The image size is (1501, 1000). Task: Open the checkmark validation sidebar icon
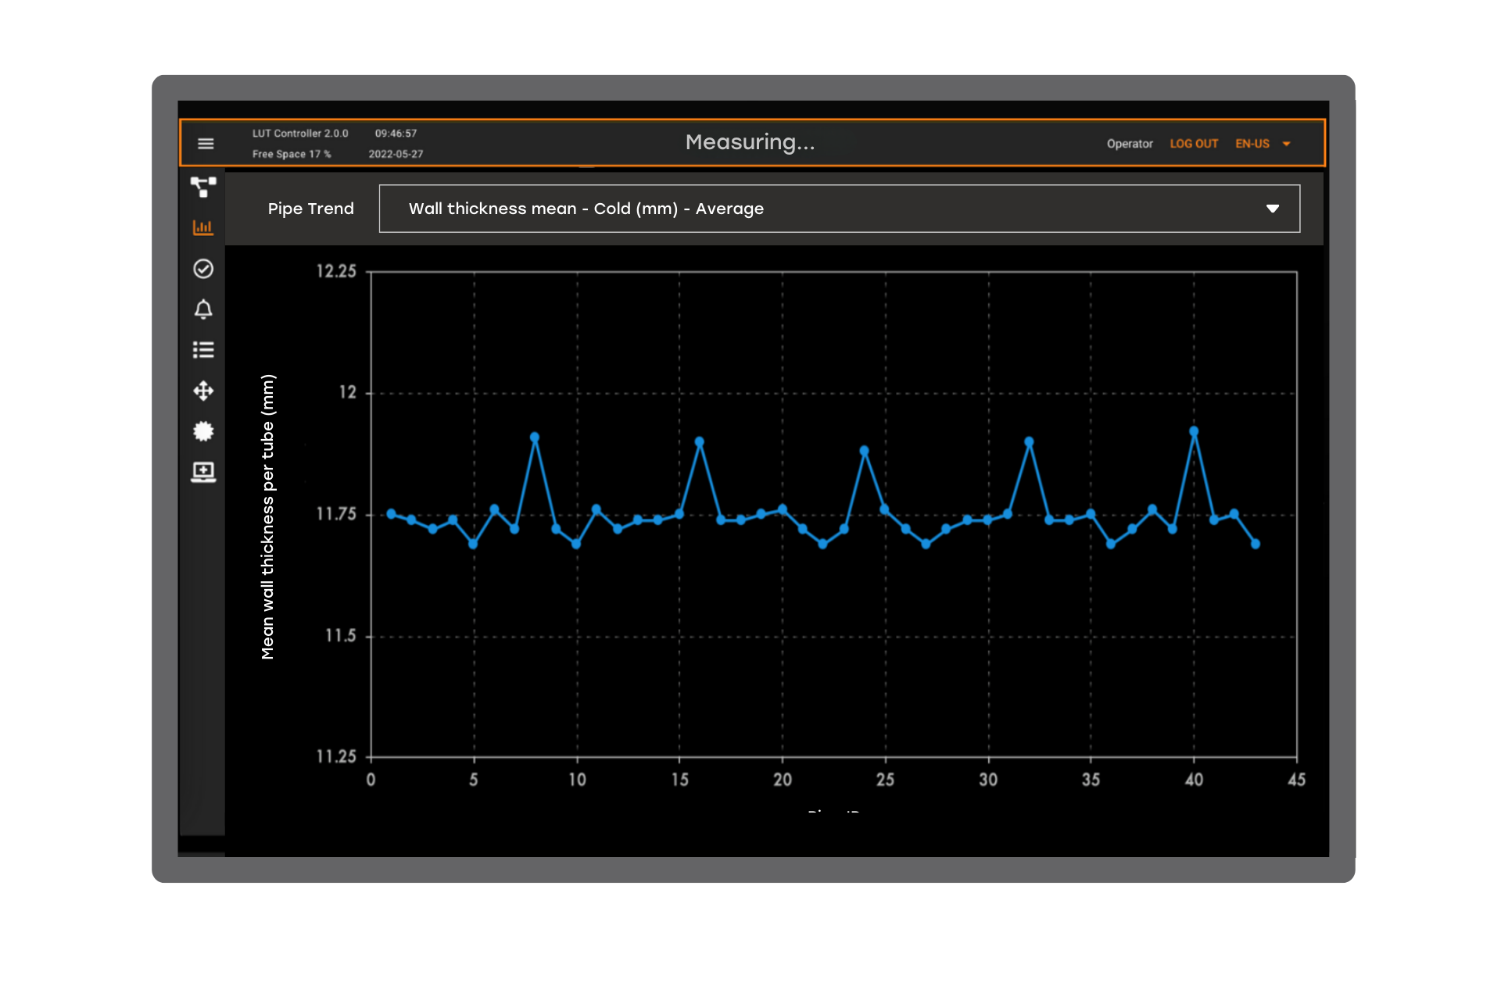pyautogui.click(x=203, y=269)
